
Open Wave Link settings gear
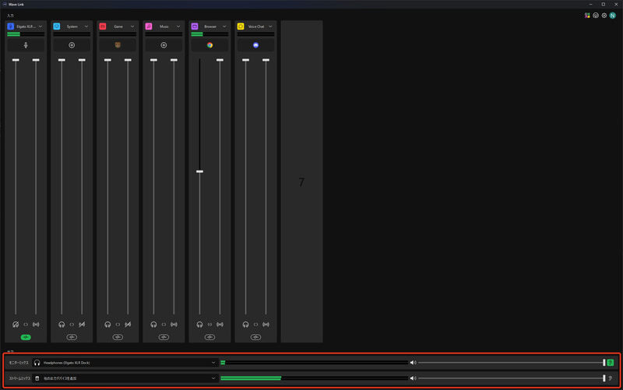[604, 16]
